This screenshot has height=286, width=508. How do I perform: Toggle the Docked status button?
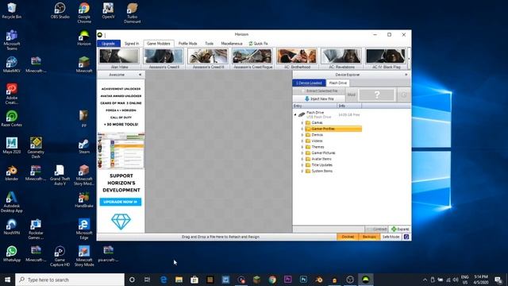(348, 237)
